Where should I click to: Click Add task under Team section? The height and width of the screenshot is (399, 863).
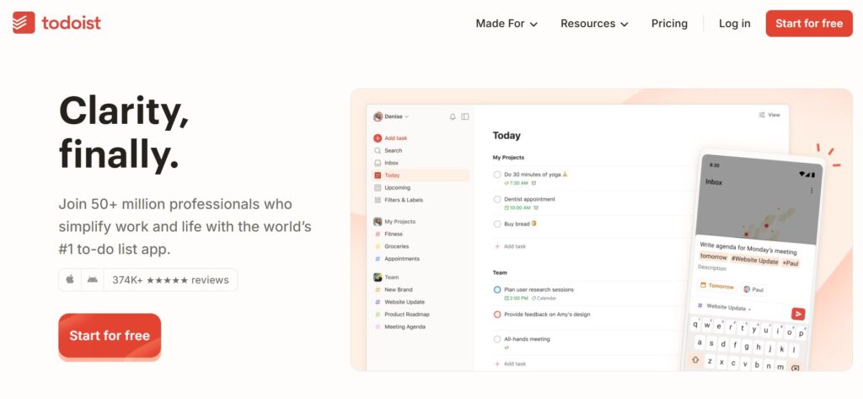tap(510, 364)
